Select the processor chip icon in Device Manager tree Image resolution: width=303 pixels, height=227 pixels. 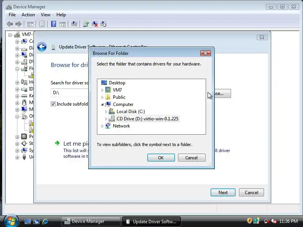point(24,137)
